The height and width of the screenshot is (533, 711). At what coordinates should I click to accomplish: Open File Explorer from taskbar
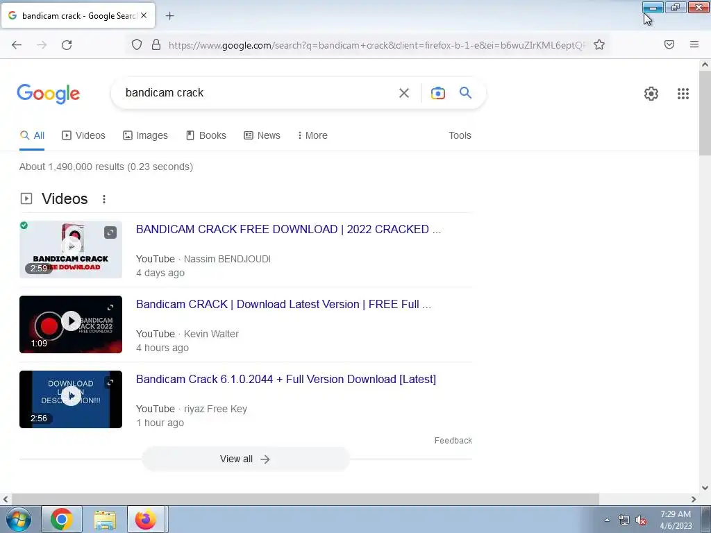[x=105, y=519]
